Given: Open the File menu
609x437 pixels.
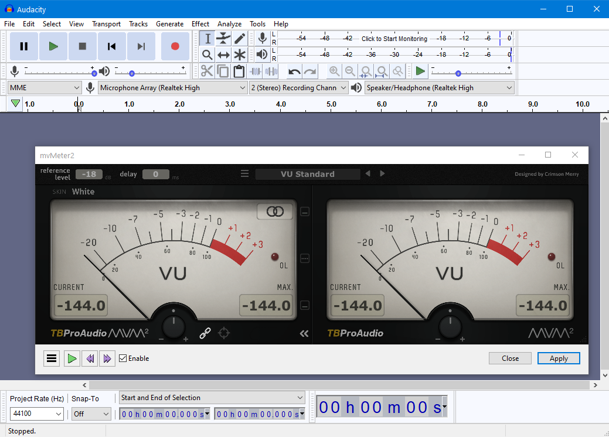Looking at the screenshot, I should pos(9,23).
